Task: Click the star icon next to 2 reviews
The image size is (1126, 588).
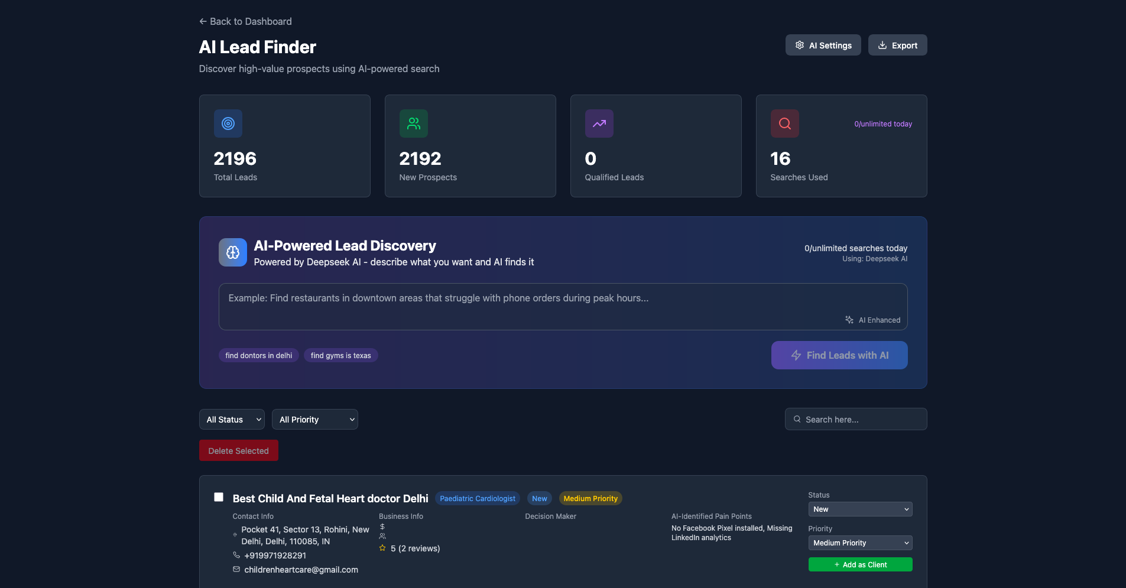Action: pyautogui.click(x=382, y=548)
